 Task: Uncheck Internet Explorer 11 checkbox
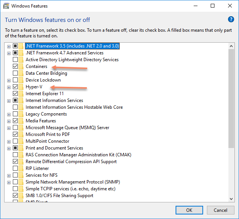pyautogui.click(x=15, y=93)
